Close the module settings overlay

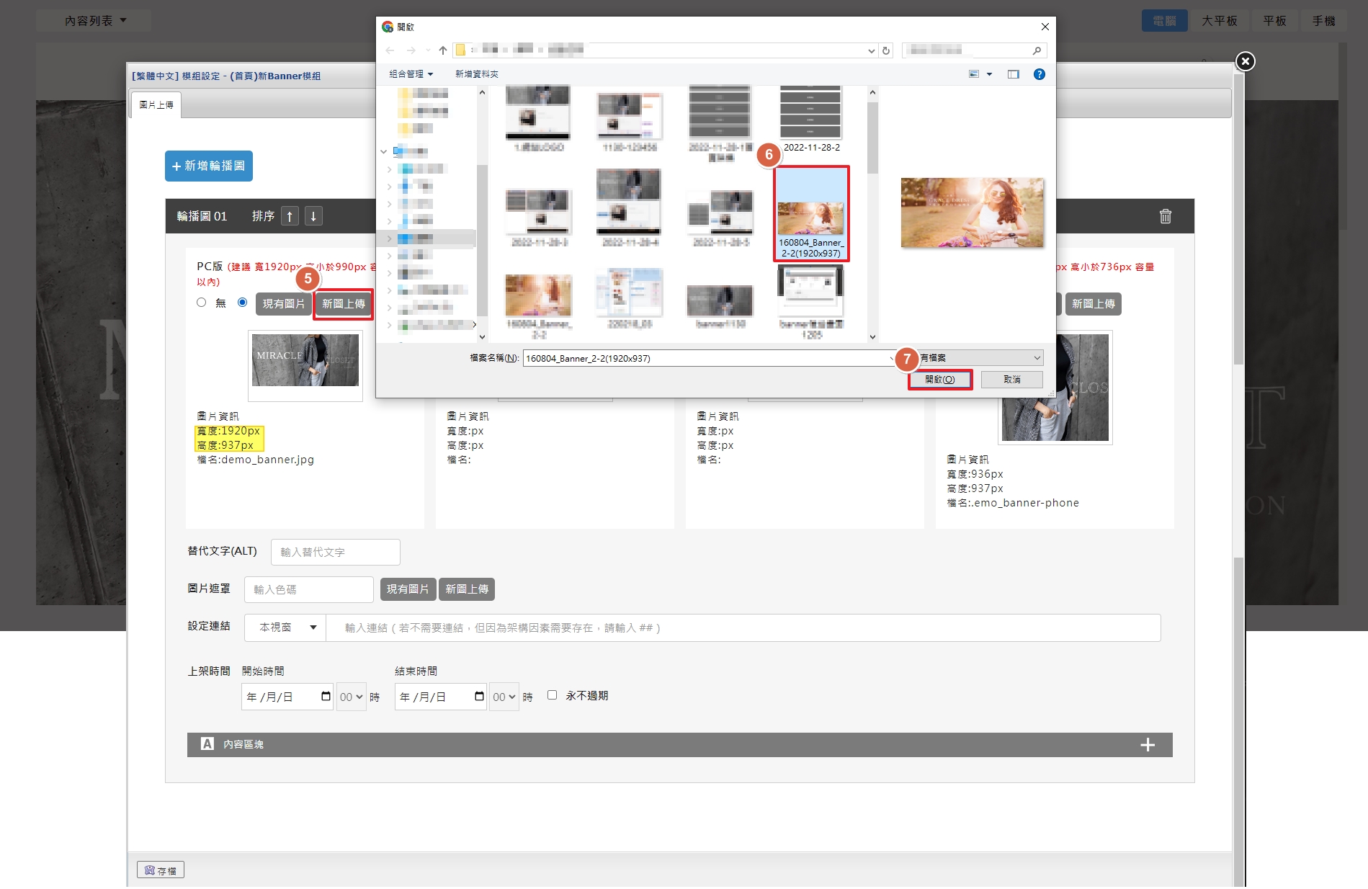1245,62
